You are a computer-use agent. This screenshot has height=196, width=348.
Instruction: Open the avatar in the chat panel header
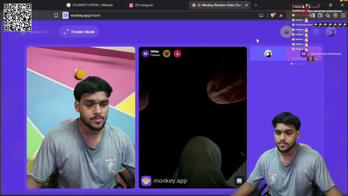[268, 54]
